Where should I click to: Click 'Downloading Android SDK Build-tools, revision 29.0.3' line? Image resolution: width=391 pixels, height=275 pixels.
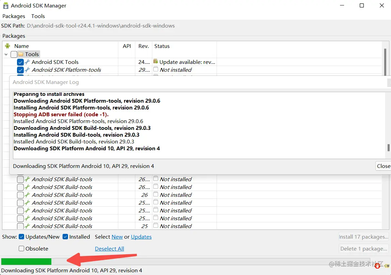(82, 128)
